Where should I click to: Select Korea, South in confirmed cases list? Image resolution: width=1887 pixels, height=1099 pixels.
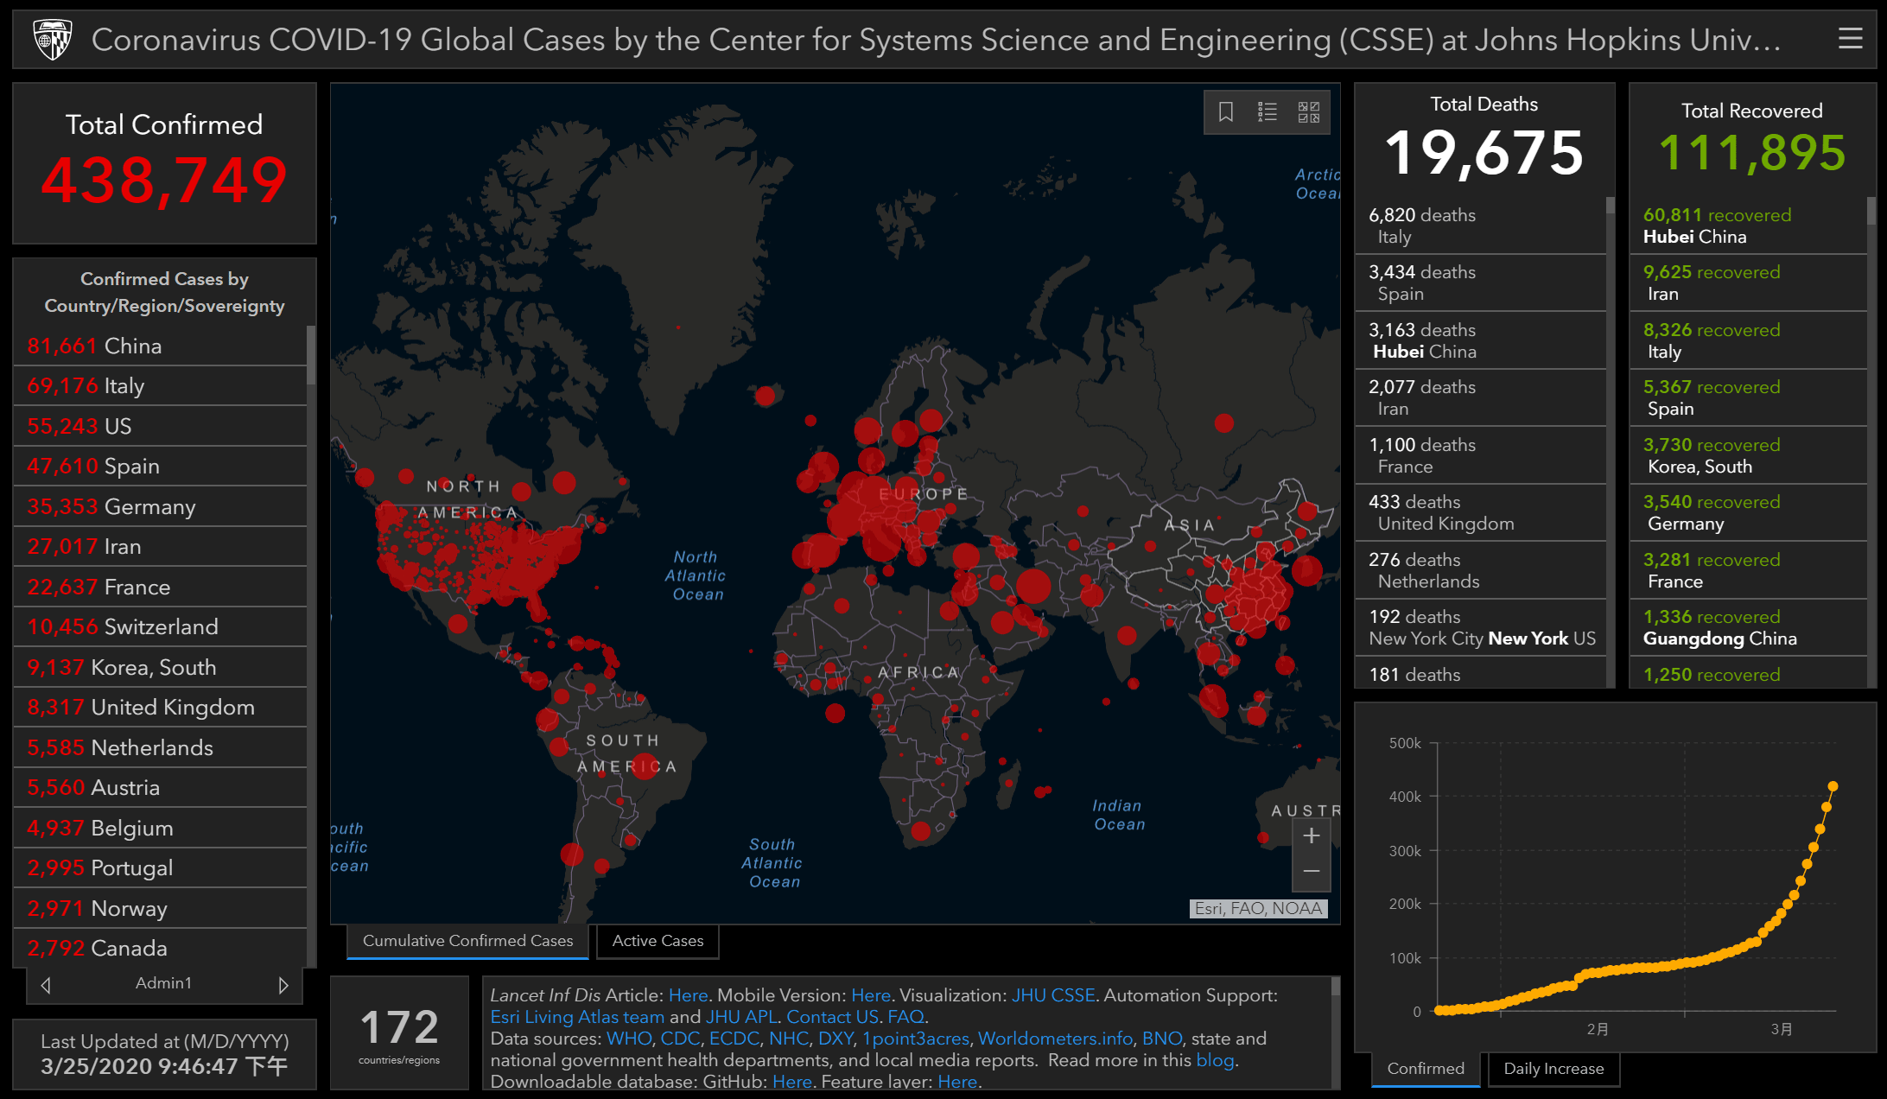click(x=161, y=667)
